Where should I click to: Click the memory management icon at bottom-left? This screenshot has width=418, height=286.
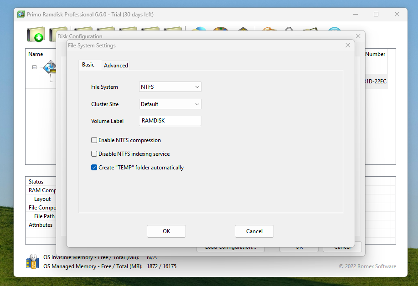pos(32,262)
